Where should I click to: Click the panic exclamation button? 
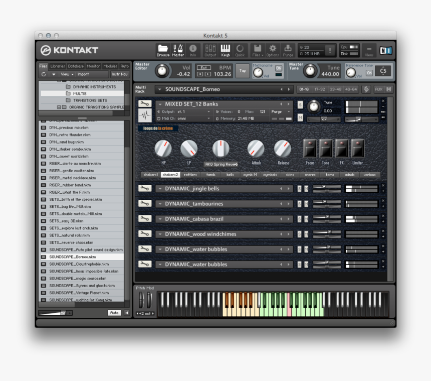tap(330, 50)
